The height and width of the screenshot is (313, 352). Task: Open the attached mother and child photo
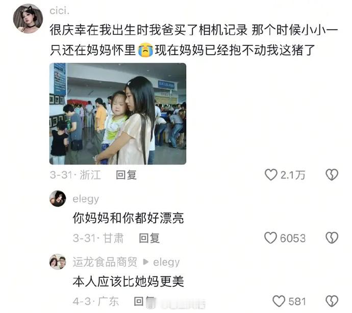(118, 114)
